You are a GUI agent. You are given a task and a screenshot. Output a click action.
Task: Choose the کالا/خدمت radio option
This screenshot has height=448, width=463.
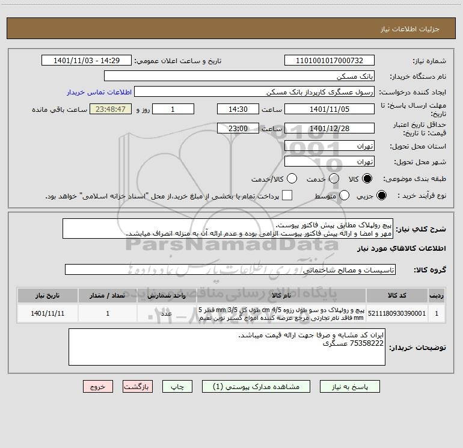pyautogui.click(x=292, y=179)
